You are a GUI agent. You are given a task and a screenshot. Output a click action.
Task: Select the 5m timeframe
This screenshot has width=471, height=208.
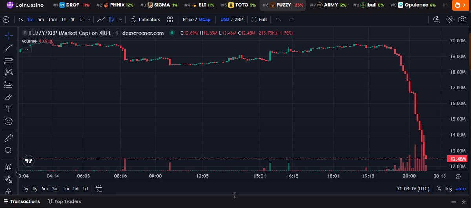point(41,19)
